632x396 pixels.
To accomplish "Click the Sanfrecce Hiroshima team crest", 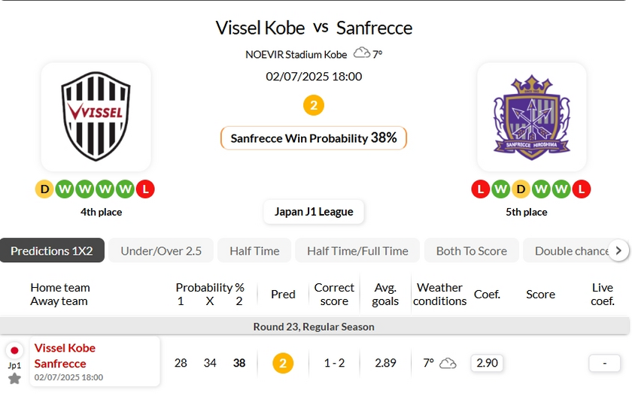I will (x=531, y=116).
